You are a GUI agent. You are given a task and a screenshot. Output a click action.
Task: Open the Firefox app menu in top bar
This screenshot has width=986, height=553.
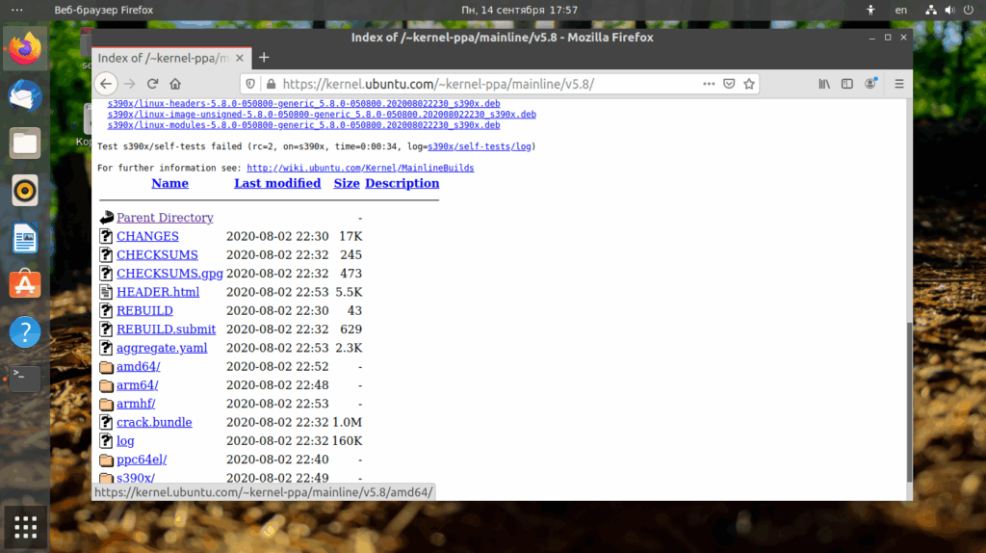coord(104,10)
